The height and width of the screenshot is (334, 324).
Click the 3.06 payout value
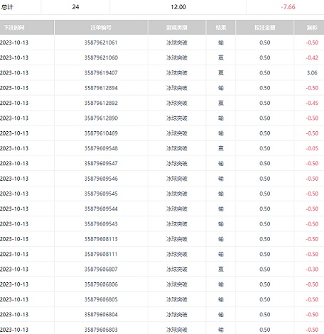pyautogui.click(x=312, y=73)
